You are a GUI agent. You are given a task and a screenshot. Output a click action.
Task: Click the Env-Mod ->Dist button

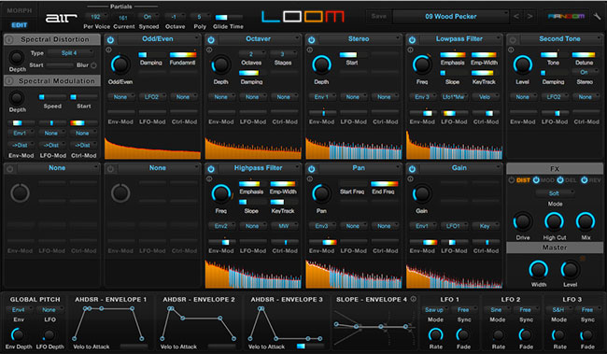tap(21, 145)
